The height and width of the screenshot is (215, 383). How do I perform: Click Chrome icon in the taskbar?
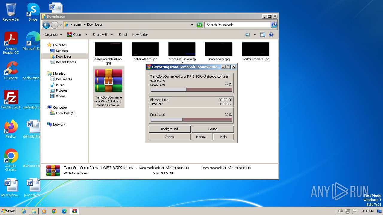54,211
